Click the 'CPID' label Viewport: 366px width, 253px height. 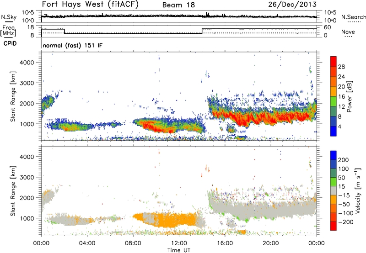point(10,43)
